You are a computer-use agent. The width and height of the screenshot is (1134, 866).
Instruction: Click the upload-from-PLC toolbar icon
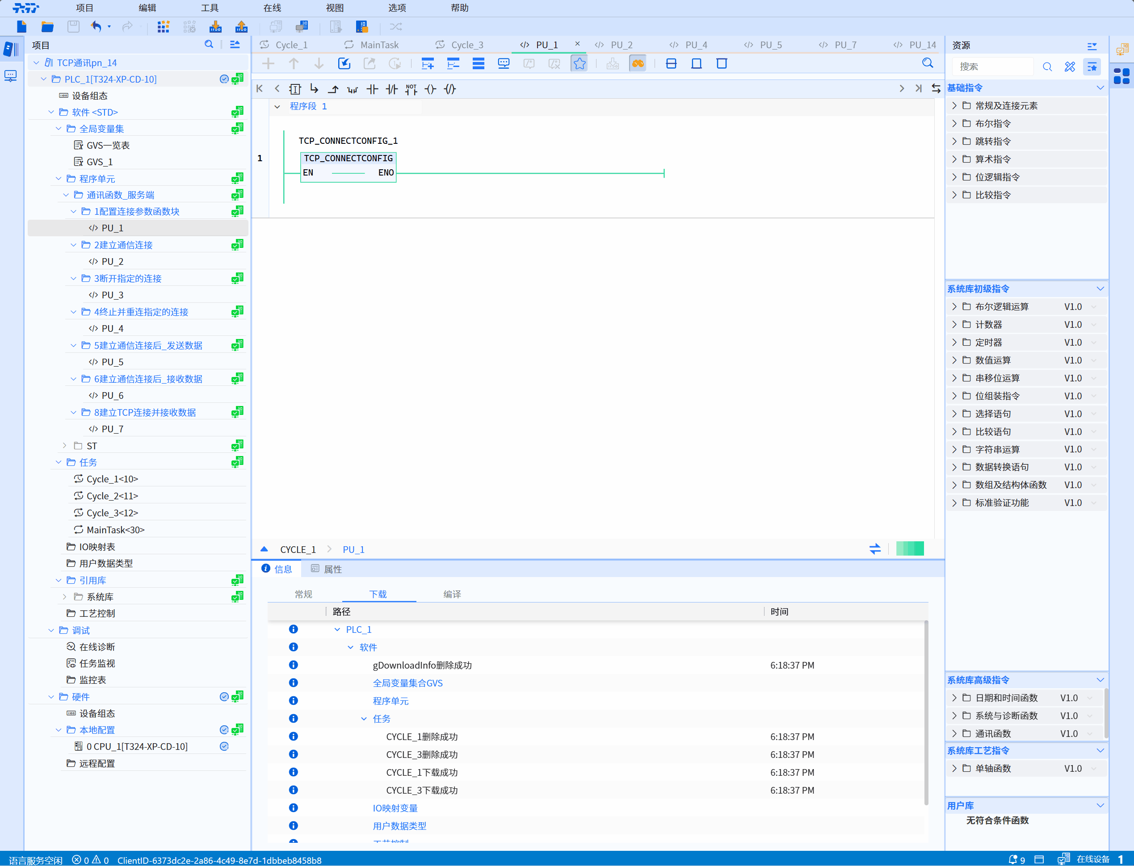(x=241, y=27)
